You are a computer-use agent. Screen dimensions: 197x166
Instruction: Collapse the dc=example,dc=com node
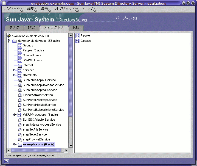pos(9,41)
